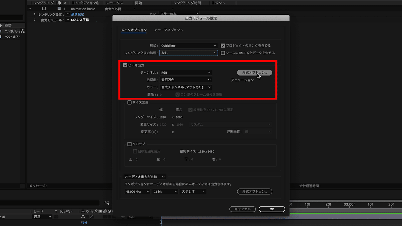
Task: Open the オーディオ出力が自動 dropdown
Action: tap(145, 176)
